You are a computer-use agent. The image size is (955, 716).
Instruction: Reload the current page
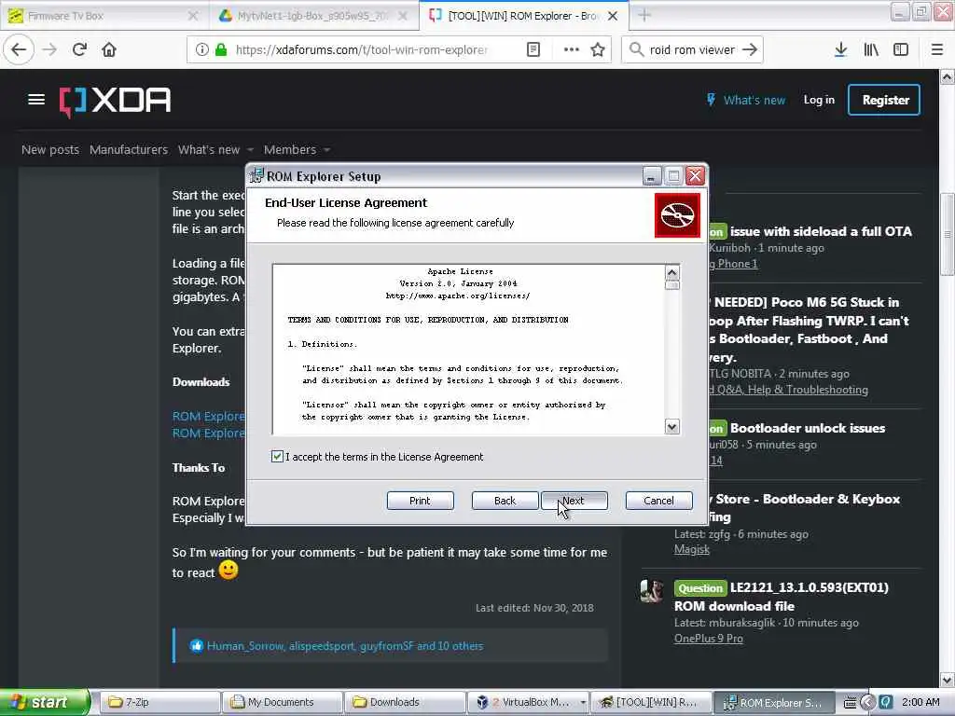[79, 50]
